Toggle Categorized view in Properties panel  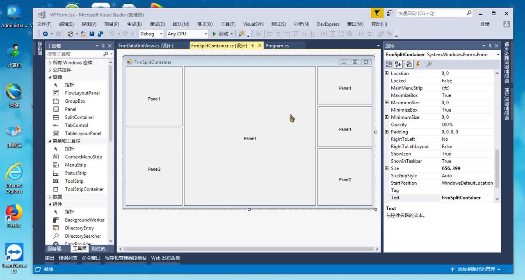(389, 64)
